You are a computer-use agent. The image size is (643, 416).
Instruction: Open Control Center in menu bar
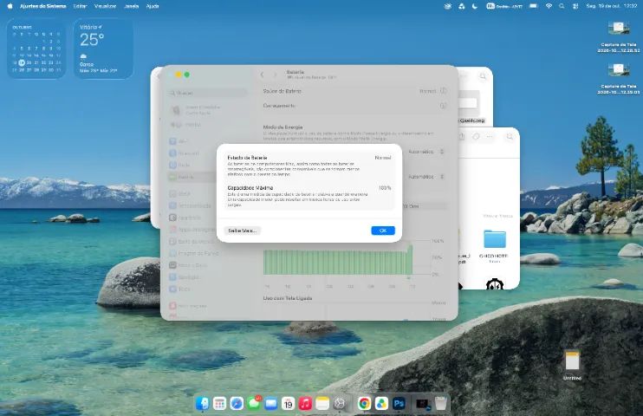tap(575, 6)
